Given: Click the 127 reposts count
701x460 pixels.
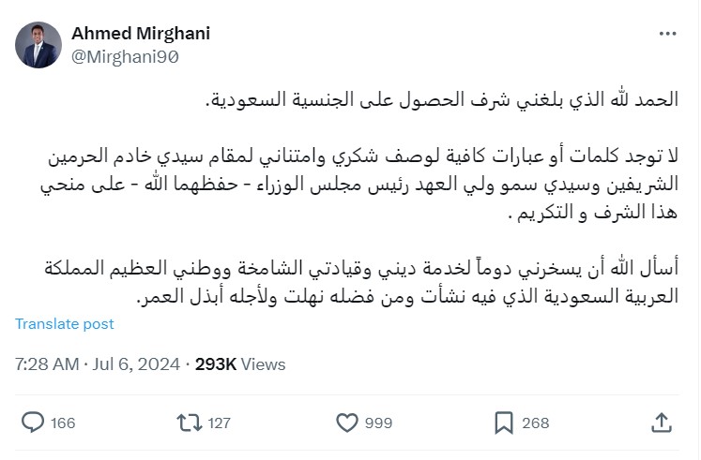Looking at the screenshot, I should point(219,423).
